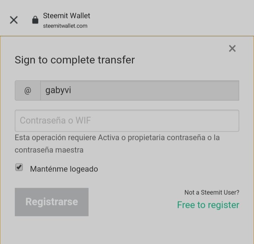Focus the Contraseña o WIF field
The image size is (254, 244).
click(127, 121)
